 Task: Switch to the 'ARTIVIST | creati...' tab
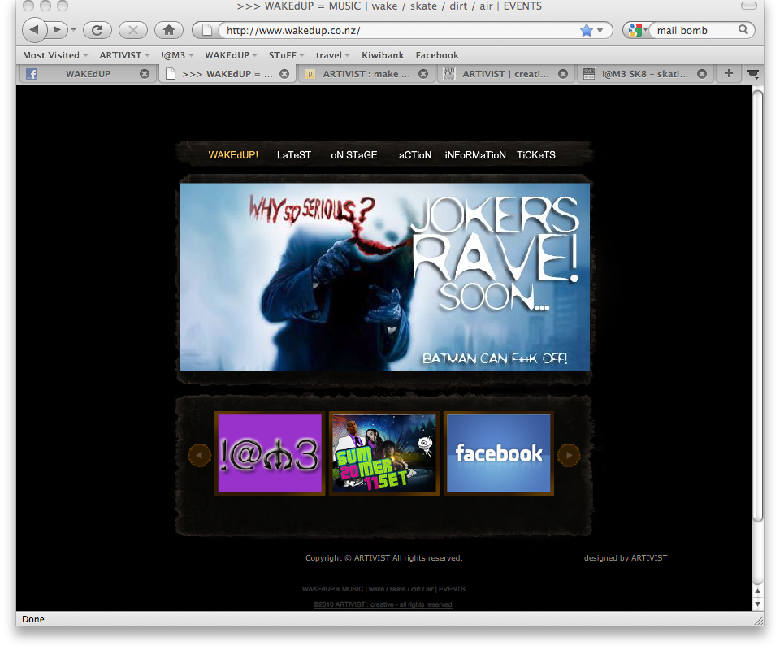(505, 74)
